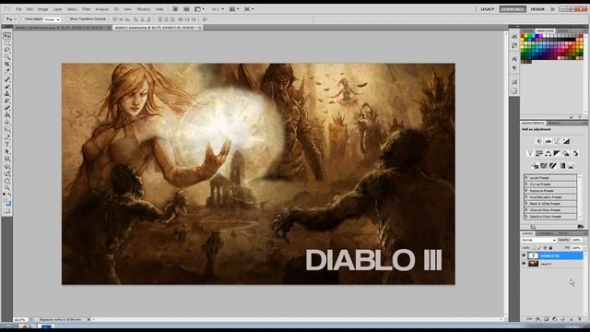Image resolution: width=590 pixels, height=332 pixels.
Task: Enable Show Transform Controls checkbox
Action: [x=67, y=18]
